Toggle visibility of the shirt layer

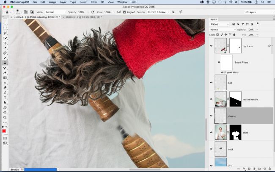211,132
